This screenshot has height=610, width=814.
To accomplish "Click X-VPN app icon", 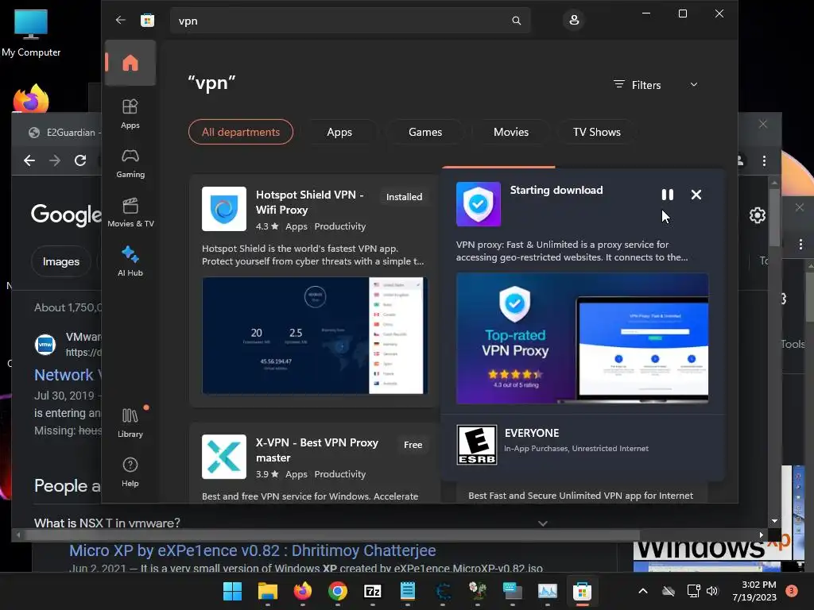I will pyautogui.click(x=223, y=457).
